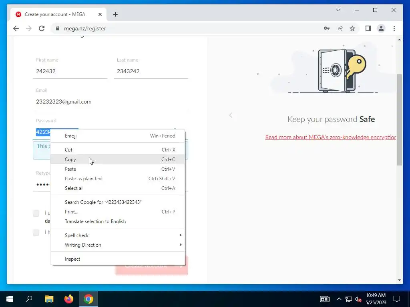
Task: Click the Last name field
Action: tap(151, 71)
